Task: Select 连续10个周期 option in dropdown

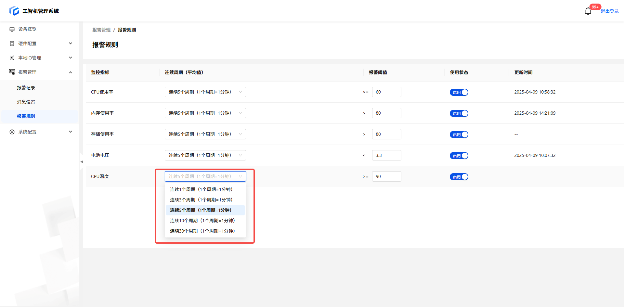Action: (202, 221)
